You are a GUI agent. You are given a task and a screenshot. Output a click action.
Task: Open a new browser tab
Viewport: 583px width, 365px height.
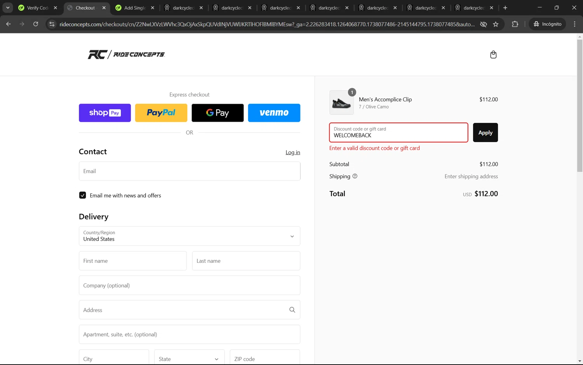505,8
